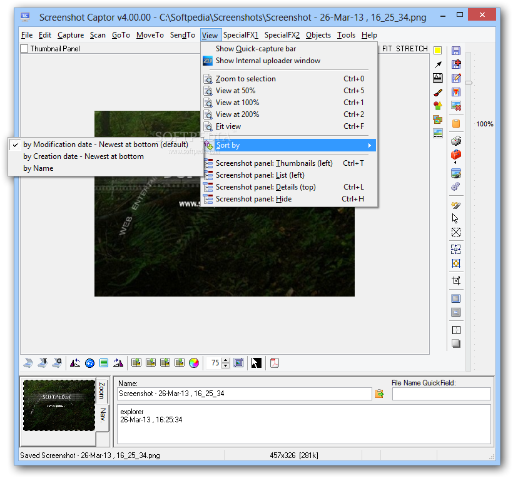
Task: Select the arrow drawing tool
Action: coord(438,64)
